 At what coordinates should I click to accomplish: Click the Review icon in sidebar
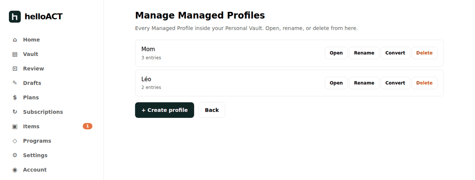[15, 69]
